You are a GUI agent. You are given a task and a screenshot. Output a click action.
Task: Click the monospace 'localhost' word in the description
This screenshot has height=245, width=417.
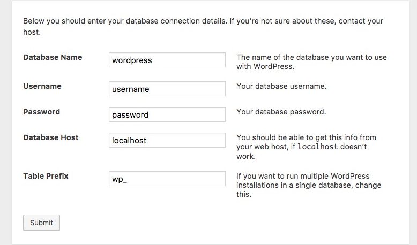click(318, 147)
